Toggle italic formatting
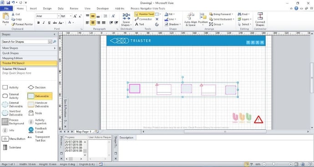The width and height of the screenshot is (314, 167). click(44, 23)
